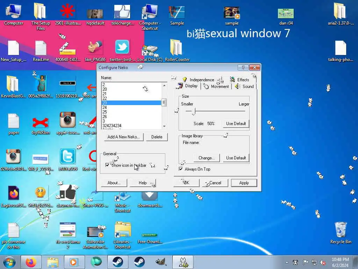The height and width of the screenshot is (269, 358).
Task: Toggle the Always On Top checkbox
Action: pyautogui.click(x=181, y=169)
